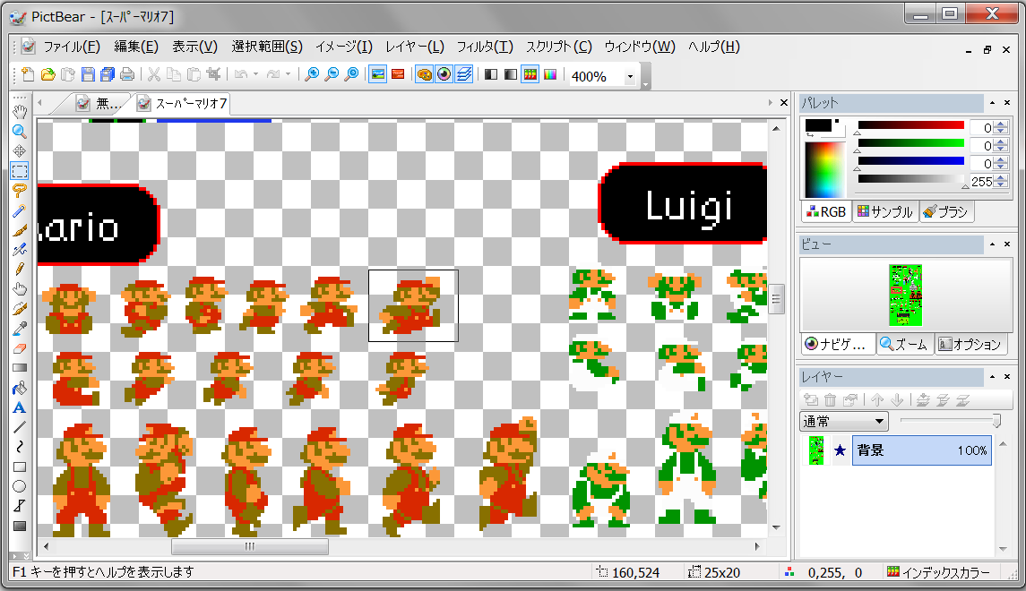Collapse the パレット panel with its arrow
Viewport: 1026px width, 591px height.
(993, 103)
